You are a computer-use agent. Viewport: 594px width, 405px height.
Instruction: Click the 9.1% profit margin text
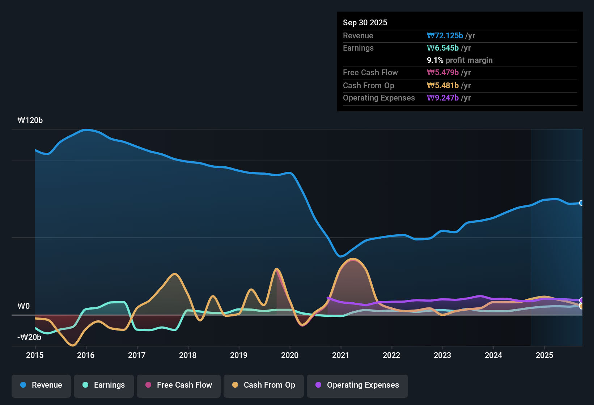pos(460,60)
